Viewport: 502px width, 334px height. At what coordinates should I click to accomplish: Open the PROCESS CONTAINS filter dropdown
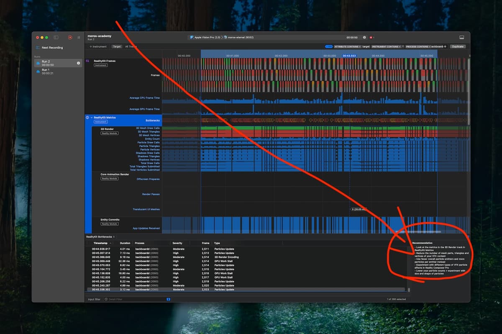418,46
